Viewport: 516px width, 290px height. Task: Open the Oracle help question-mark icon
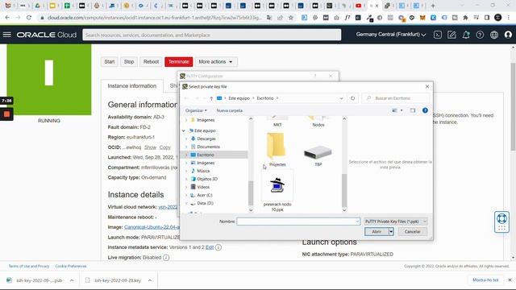click(480, 35)
